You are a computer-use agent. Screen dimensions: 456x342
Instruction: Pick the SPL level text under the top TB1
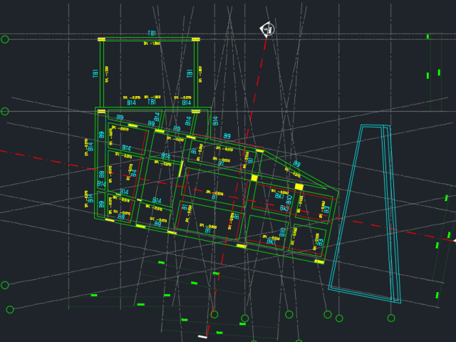point(152,43)
